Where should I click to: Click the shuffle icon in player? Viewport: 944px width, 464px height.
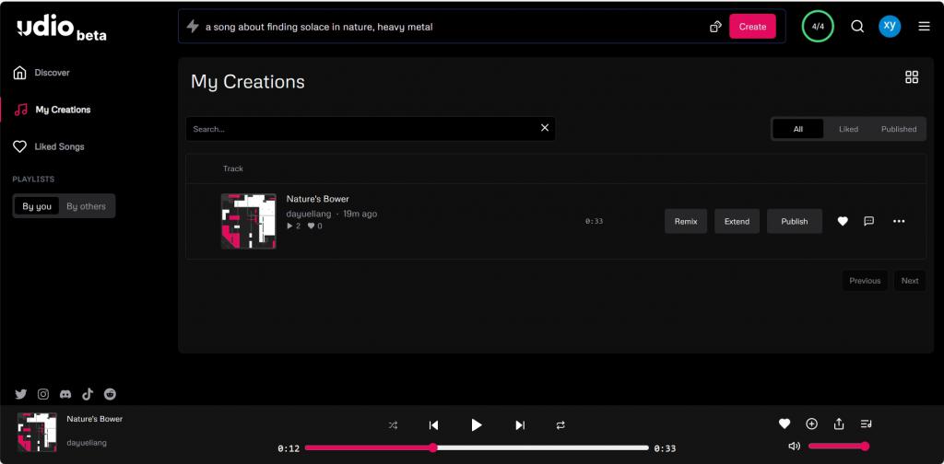click(393, 425)
